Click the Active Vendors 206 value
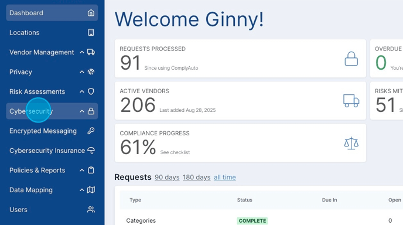The image size is (403, 225). 138,105
